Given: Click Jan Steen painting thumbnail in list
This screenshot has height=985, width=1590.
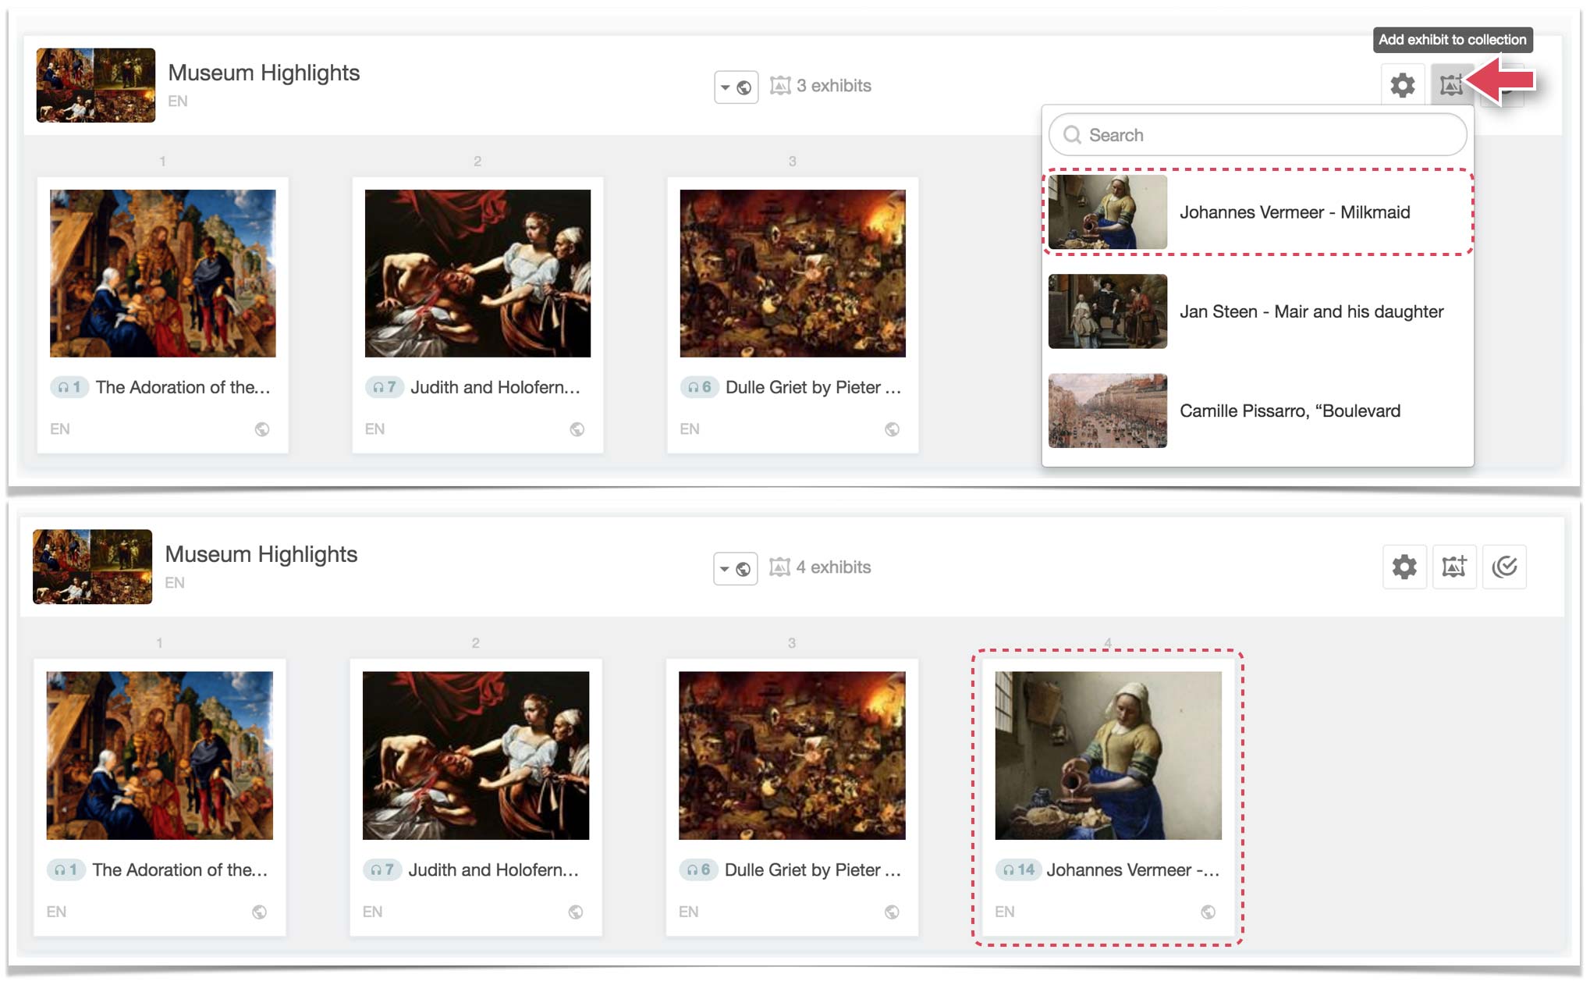Looking at the screenshot, I should pos(1108,311).
